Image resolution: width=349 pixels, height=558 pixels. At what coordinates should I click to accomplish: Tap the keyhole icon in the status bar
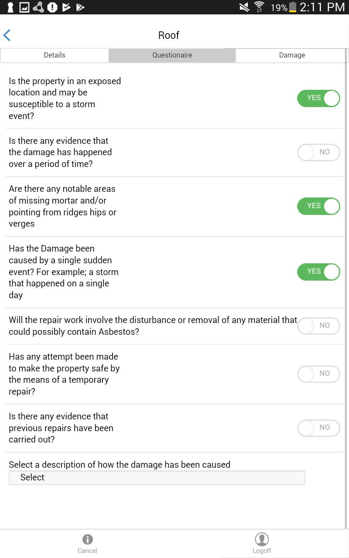coord(10,7)
